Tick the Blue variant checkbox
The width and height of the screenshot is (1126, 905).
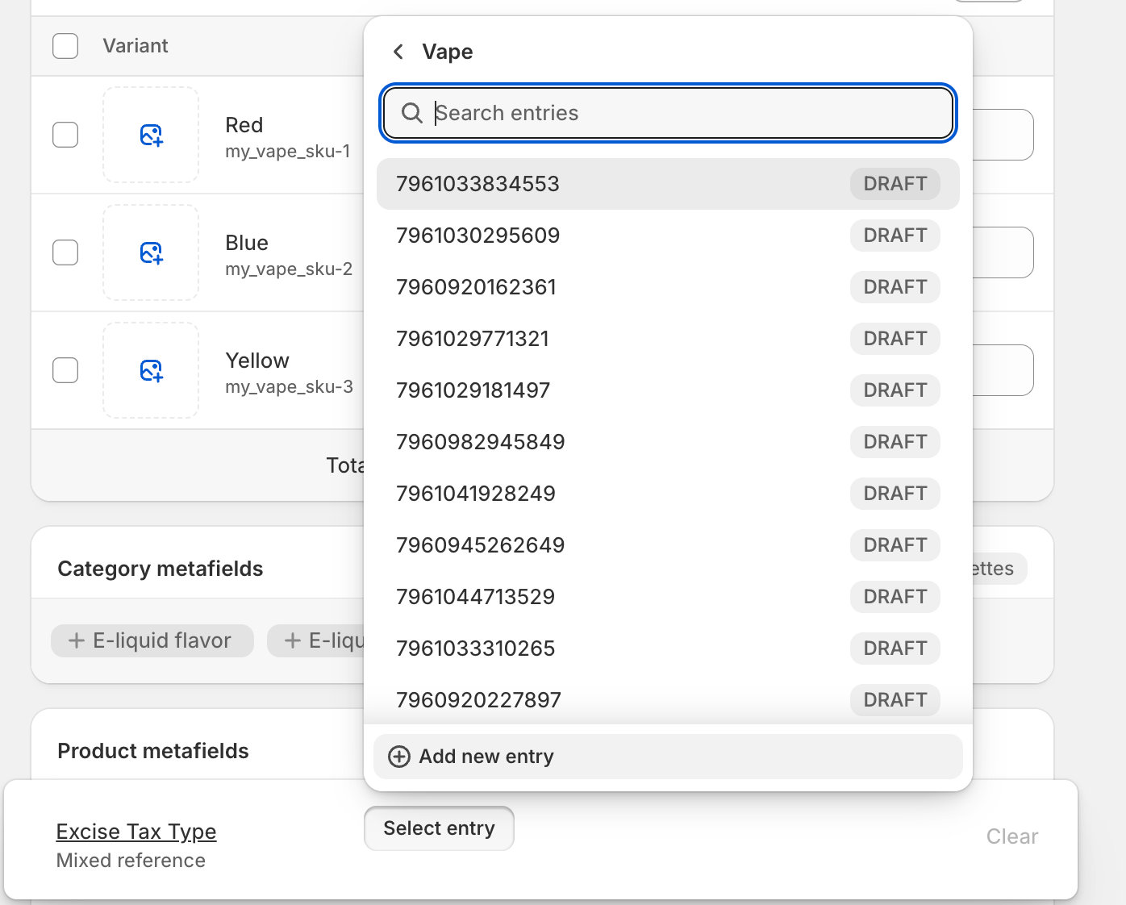[65, 252]
